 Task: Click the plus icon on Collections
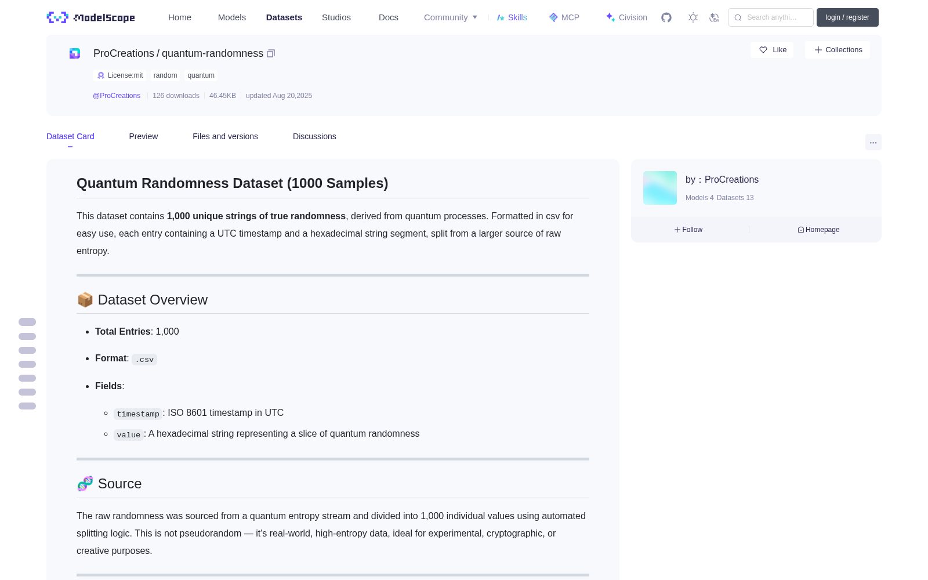(x=818, y=50)
